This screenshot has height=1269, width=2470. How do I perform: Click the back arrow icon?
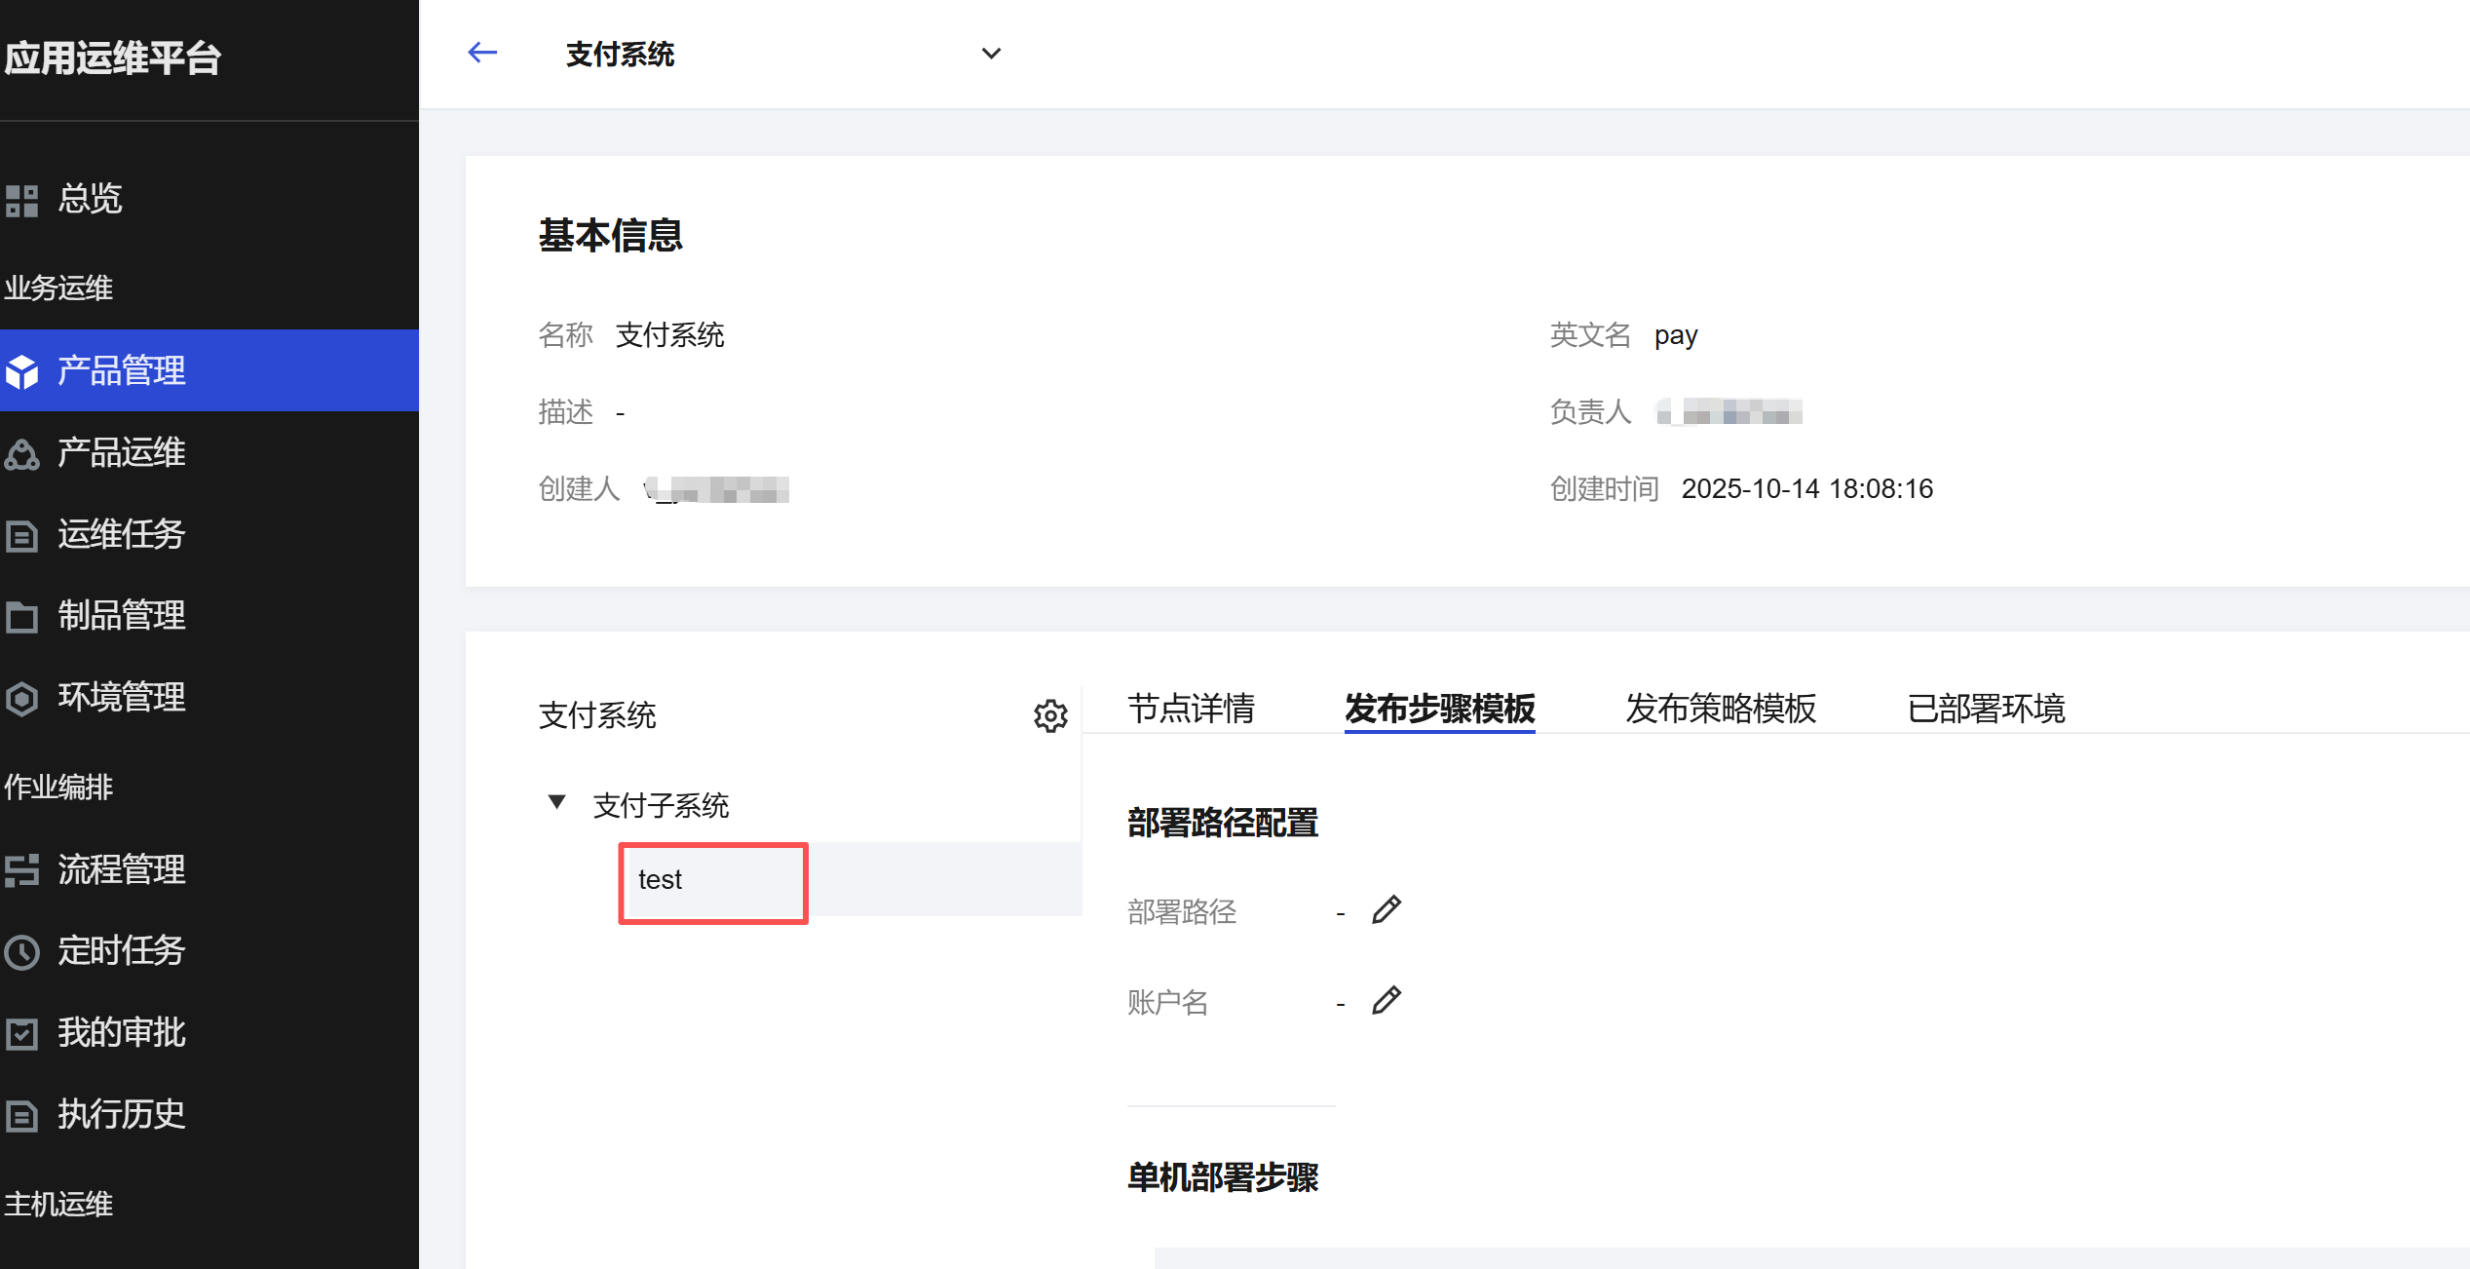click(x=482, y=53)
